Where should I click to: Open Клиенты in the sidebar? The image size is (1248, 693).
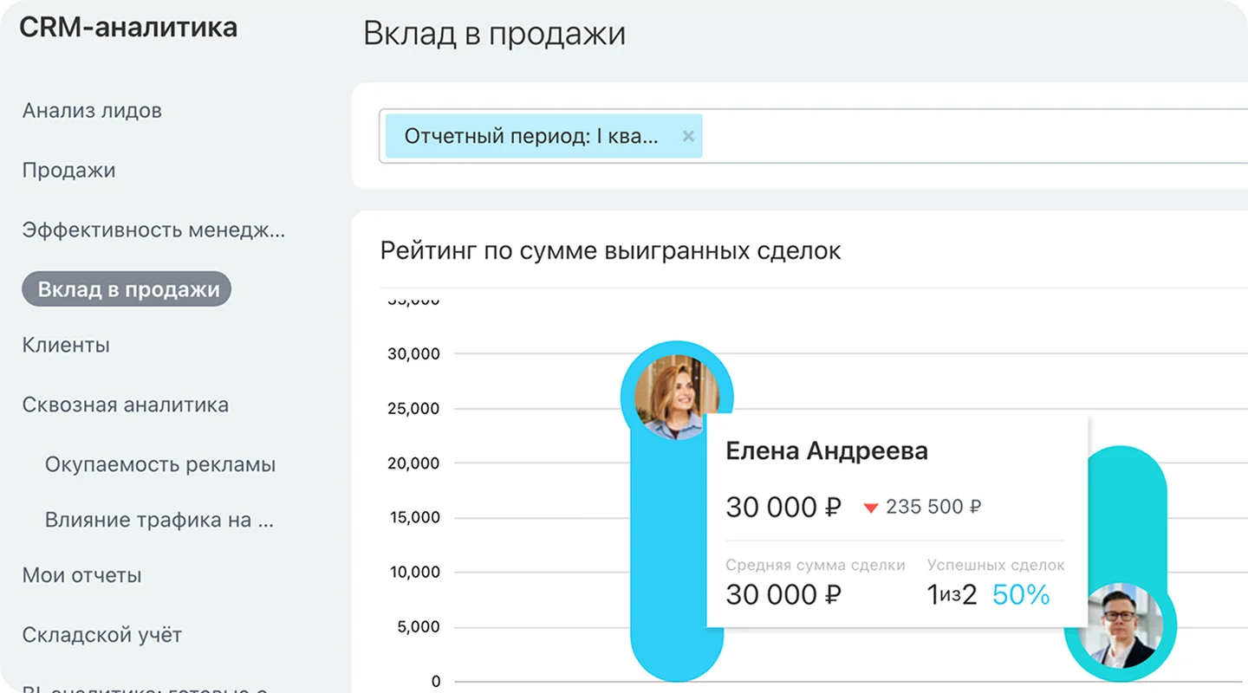click(66, 345)
